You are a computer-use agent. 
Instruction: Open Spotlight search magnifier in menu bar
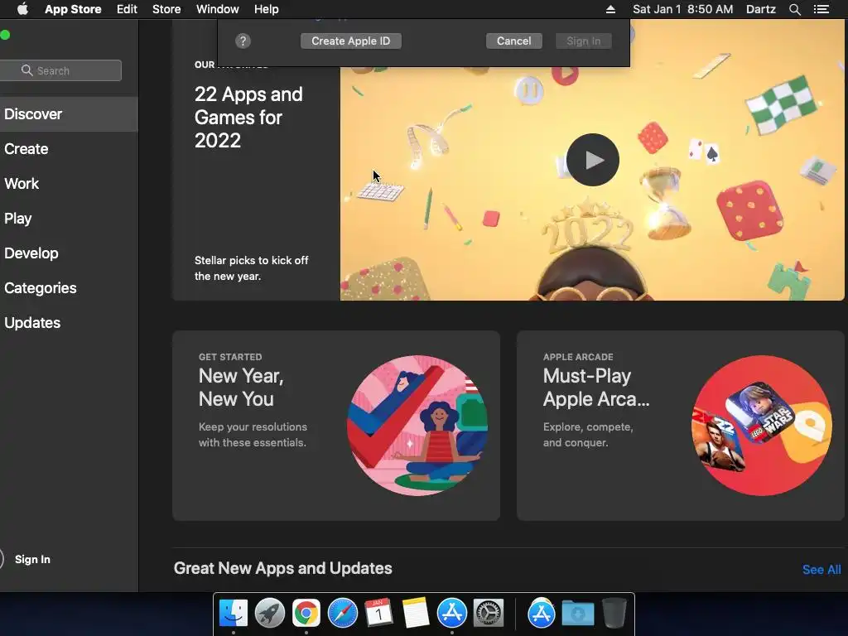794,9
